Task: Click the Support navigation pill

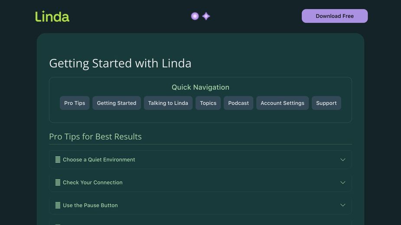Action: [326, 103]
